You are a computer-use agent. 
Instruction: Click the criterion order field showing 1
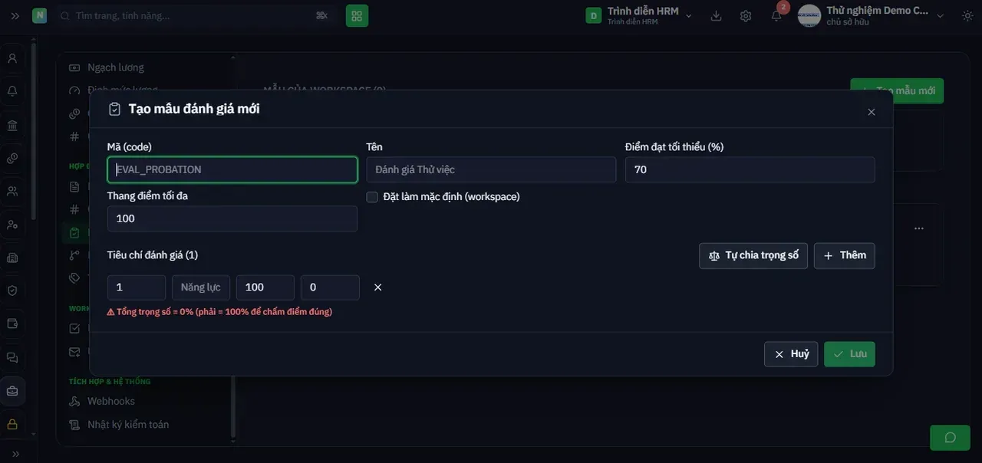137,287
